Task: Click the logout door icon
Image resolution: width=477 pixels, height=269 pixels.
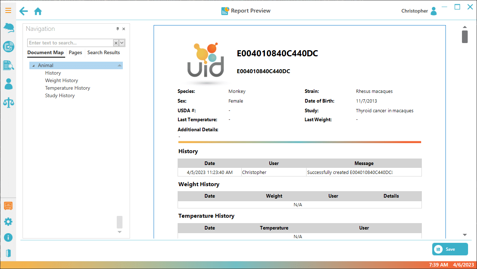Action: (x=8, y=253)
